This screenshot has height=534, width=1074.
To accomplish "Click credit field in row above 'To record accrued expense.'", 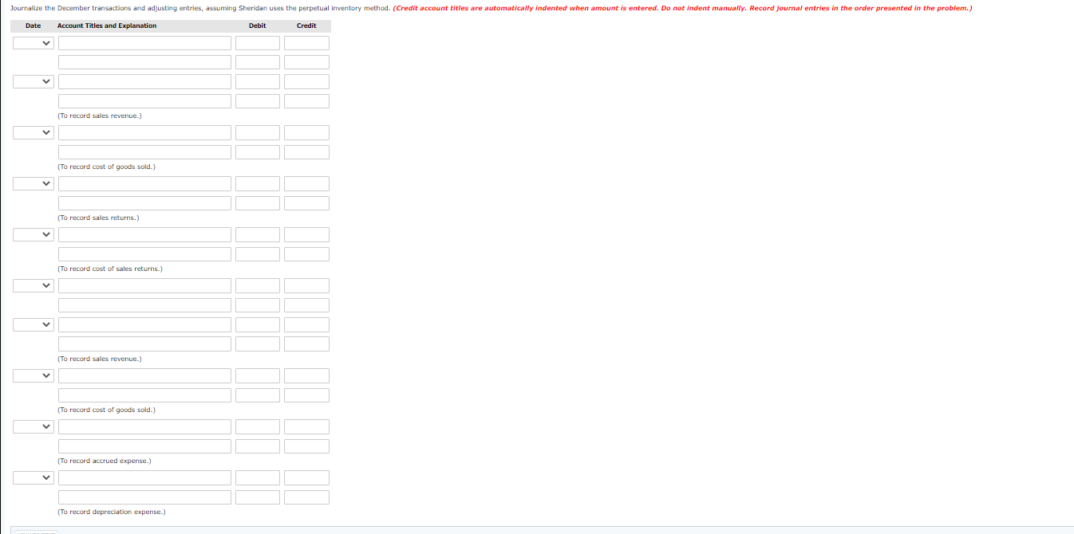I will point(307,446).
